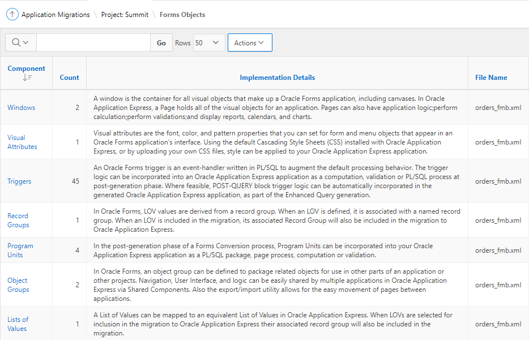Click the sort descending icon under Component
Image resolution: width=529 pixels, height=340 pixels.
[27, 78]
